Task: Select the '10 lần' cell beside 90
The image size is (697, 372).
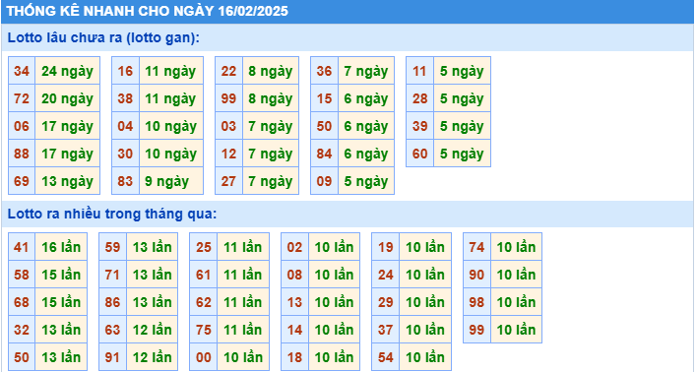Action: [516, 275]
